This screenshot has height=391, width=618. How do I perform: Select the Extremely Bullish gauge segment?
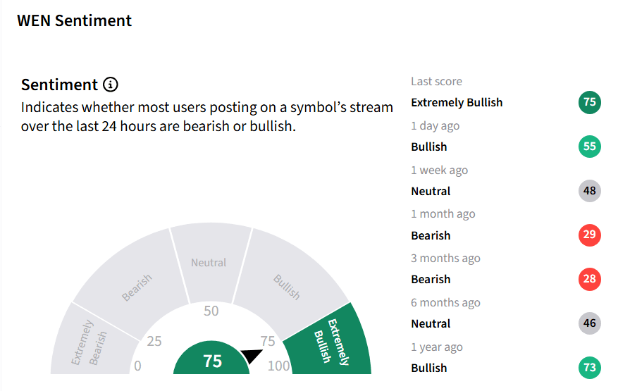(332, 342)
